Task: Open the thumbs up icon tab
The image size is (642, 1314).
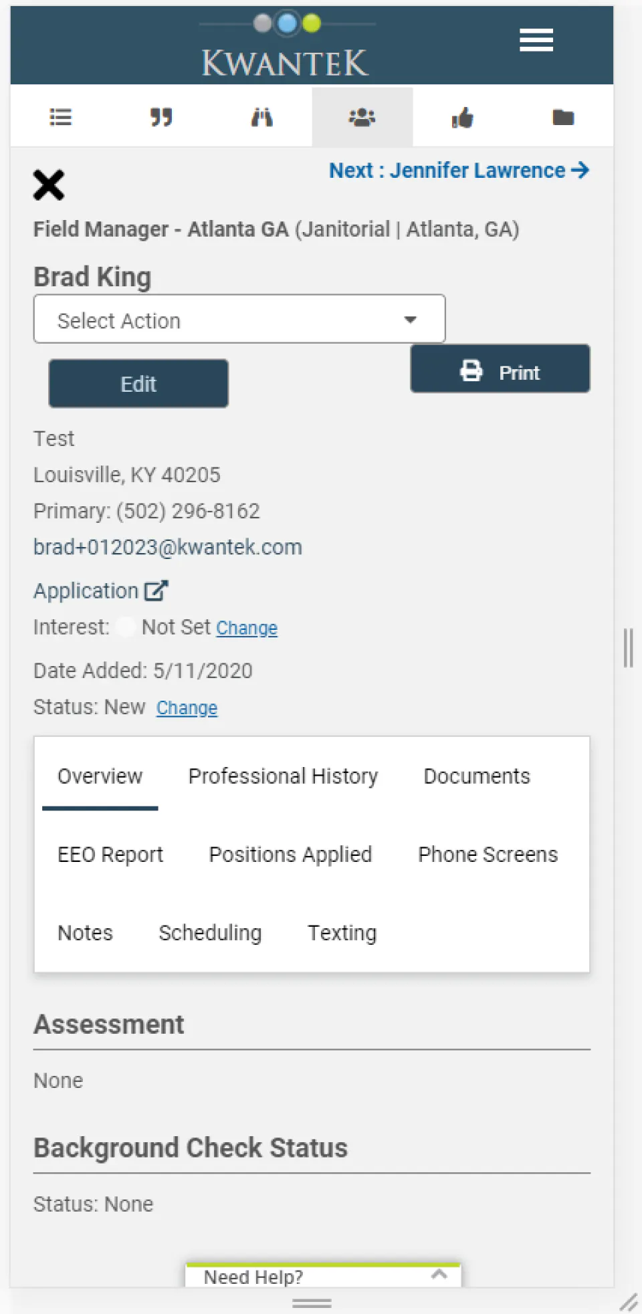Action: tap(462, 118)
